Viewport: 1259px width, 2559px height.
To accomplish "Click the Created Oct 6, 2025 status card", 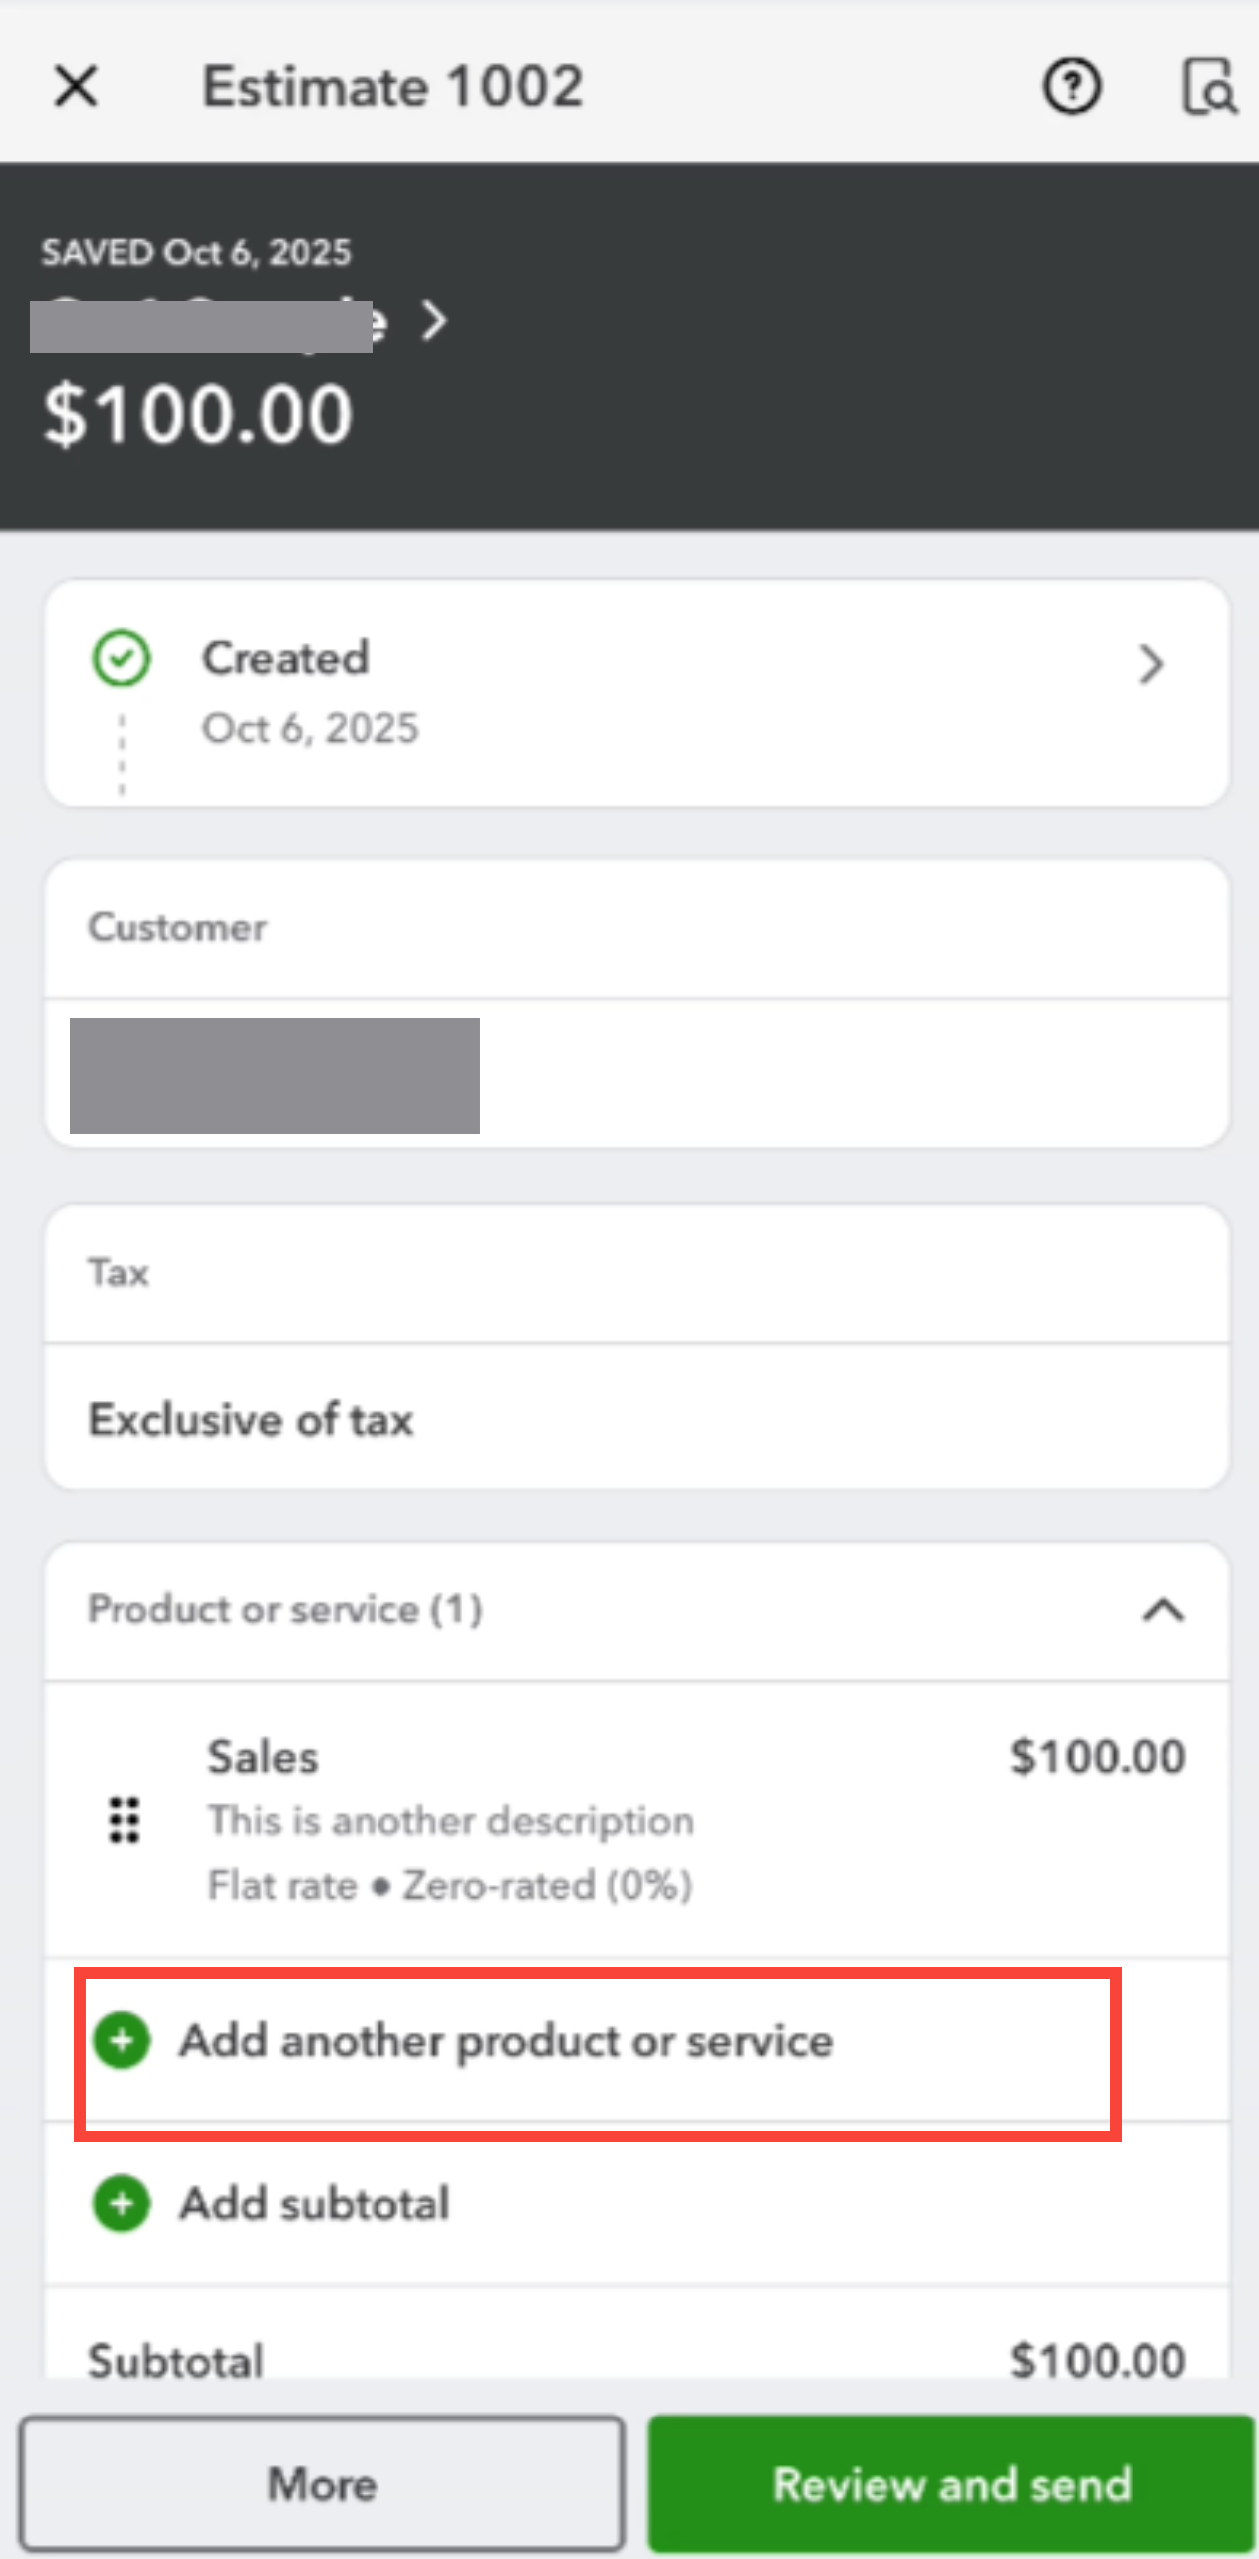I will [x=637, y=694].
